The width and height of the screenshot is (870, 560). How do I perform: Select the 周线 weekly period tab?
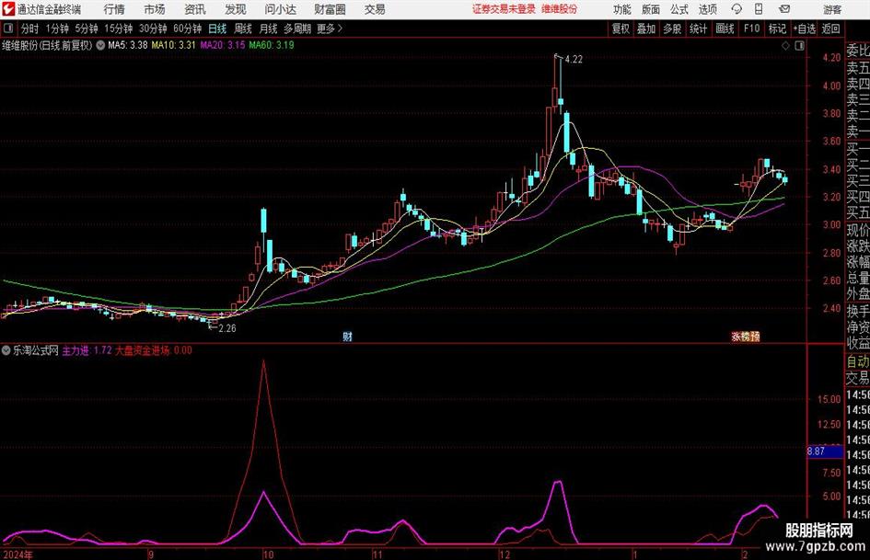point(243,29)
